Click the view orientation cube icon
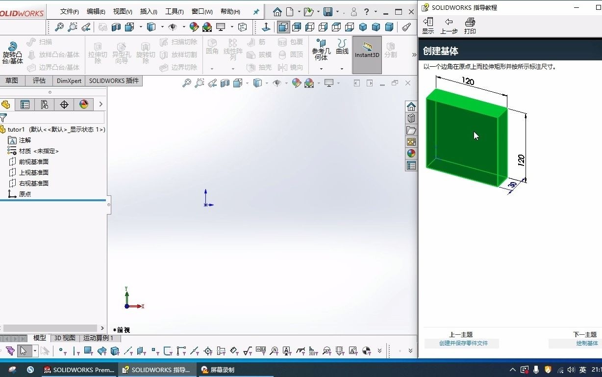The width and height of the screenshot is (602, 377). coord(237,83)
